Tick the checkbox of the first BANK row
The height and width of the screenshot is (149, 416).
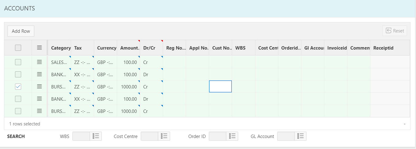(x=18, y=74)
